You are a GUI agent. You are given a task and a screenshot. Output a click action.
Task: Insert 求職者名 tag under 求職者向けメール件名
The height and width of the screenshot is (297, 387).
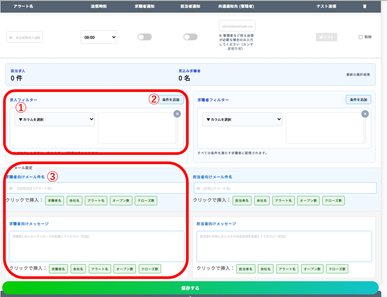point(55,201)
